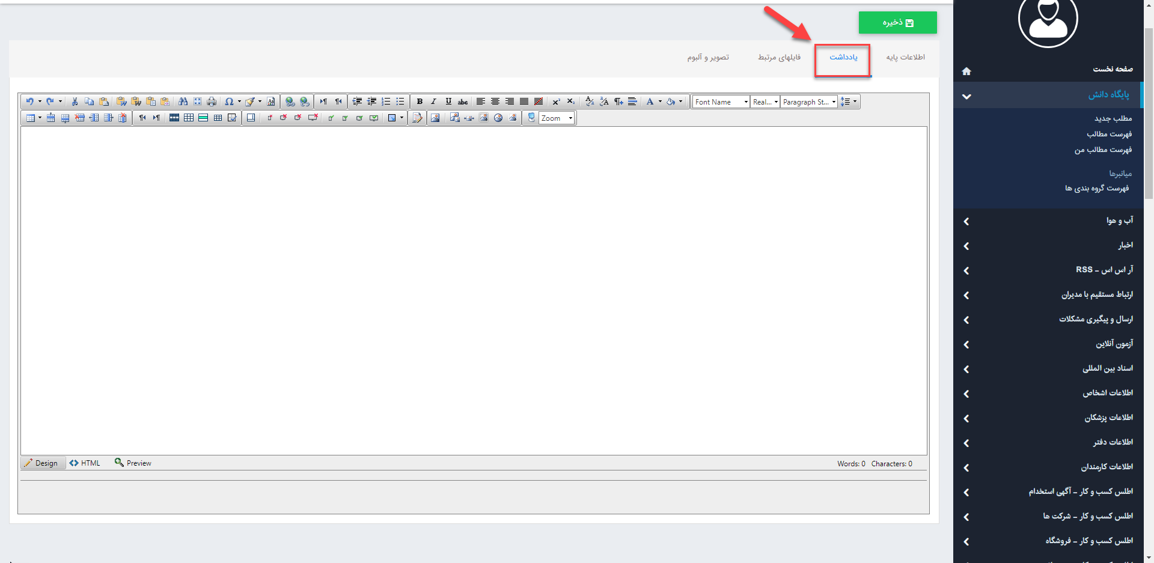
Task: Insert a numbered list
Action: click(386, 102)
